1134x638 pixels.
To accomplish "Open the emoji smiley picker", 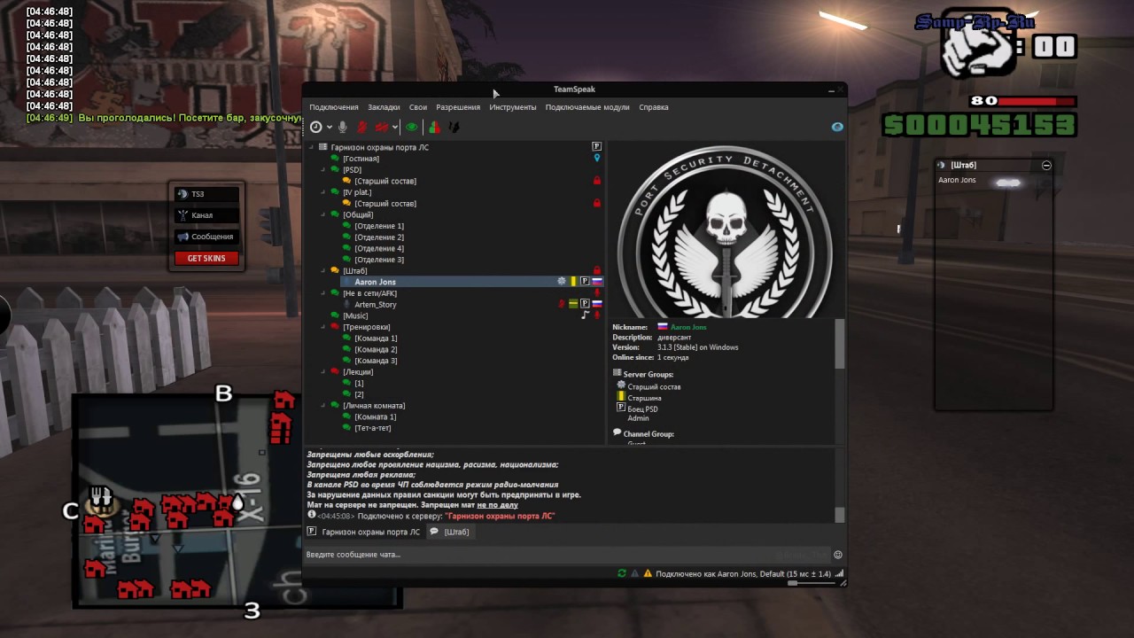I will (x=838, y=555).
